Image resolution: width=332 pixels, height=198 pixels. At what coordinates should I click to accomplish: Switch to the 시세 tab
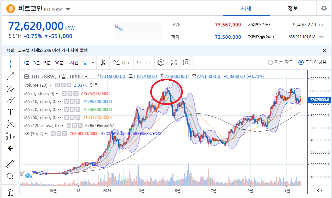point(246,8)
